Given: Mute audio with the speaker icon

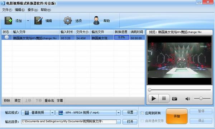Looking at the screenshot, I should pos(187,99).
